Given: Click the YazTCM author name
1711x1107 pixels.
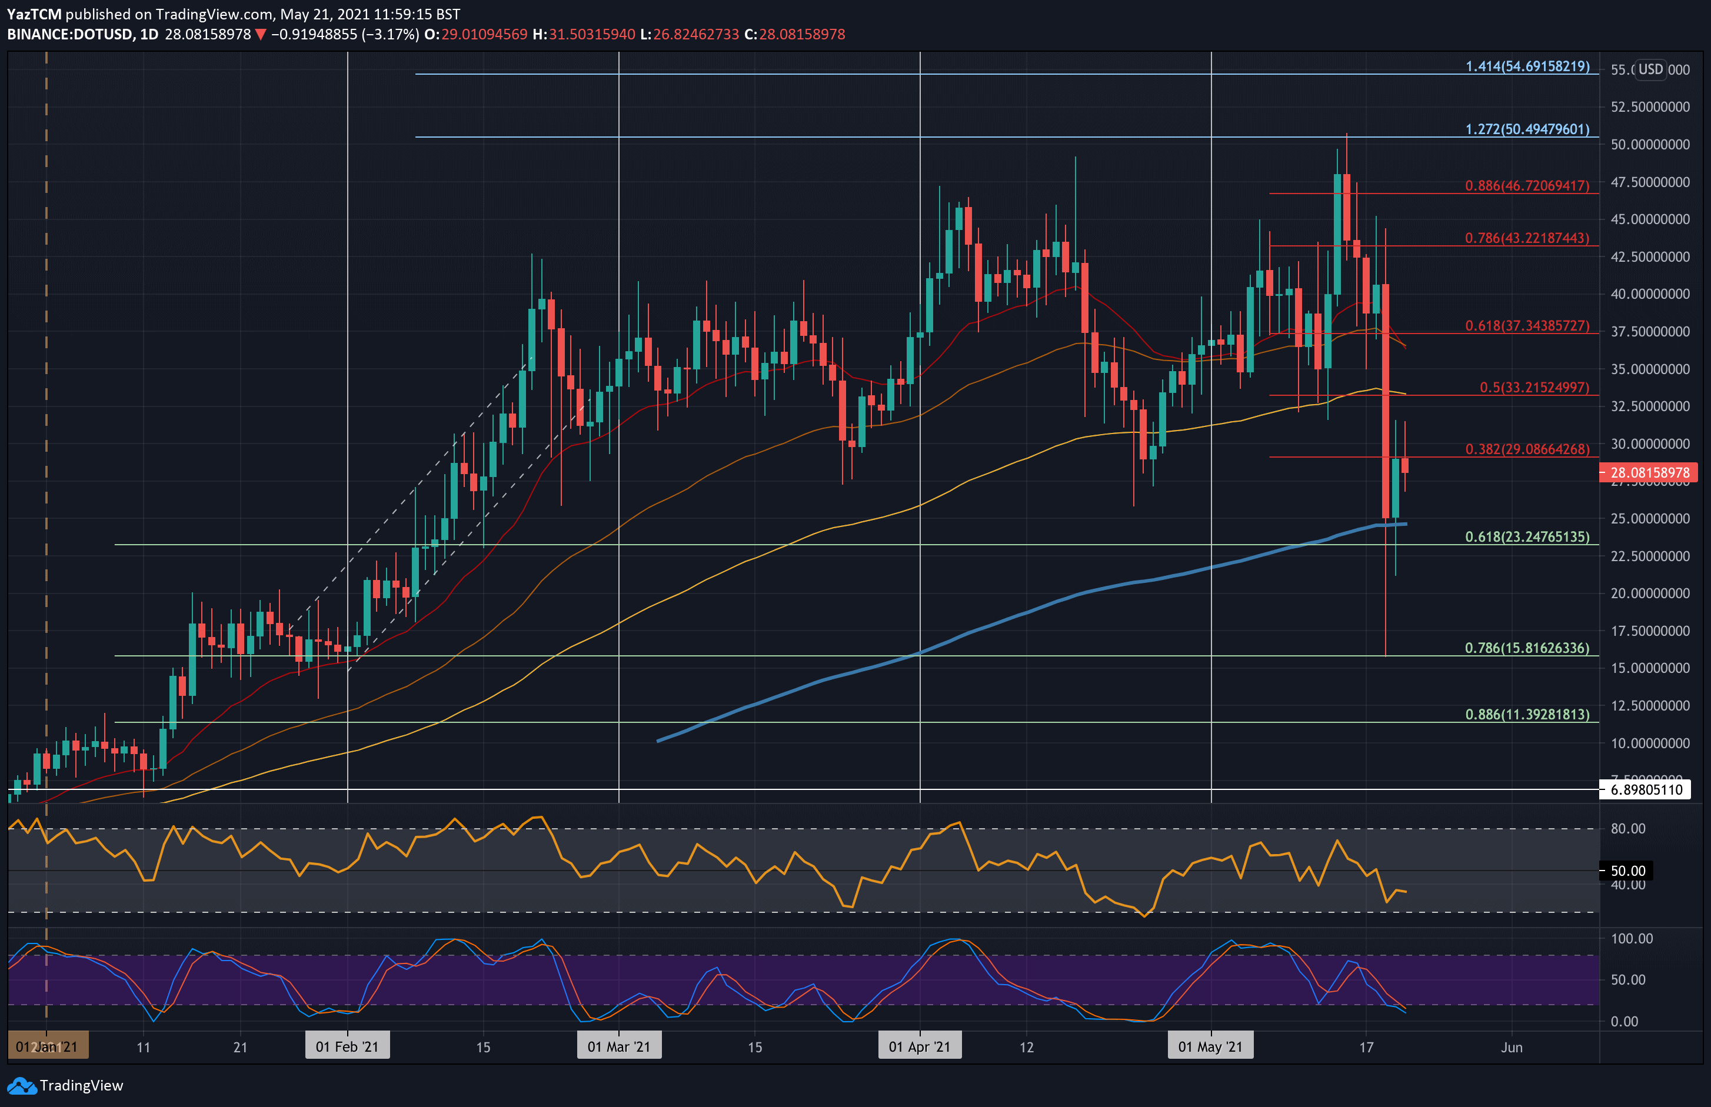Looking at the screenshot, I should [x=35, y=14].
